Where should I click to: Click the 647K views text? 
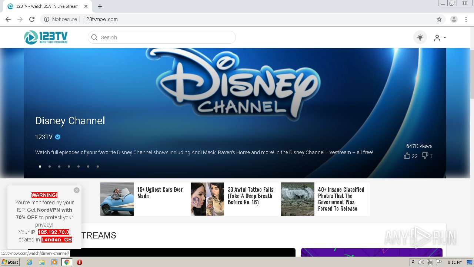419,146
